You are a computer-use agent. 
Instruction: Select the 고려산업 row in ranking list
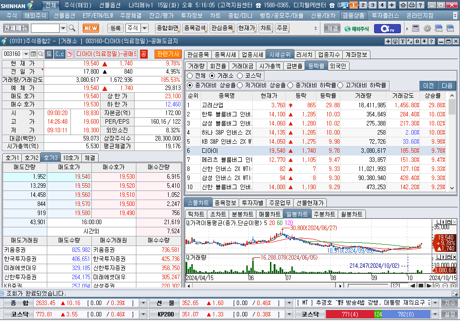(x=315, y=105)
